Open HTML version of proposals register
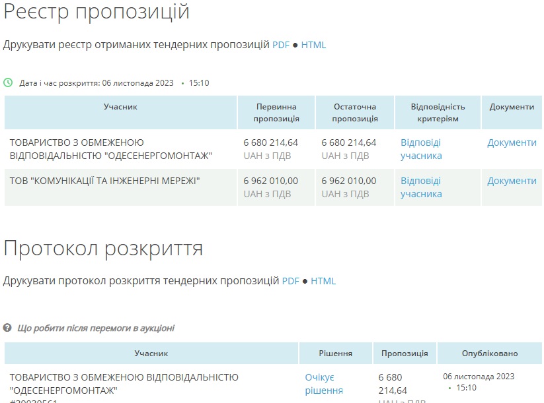Viewport: 544px width, 403px height. tap(313, 45)
